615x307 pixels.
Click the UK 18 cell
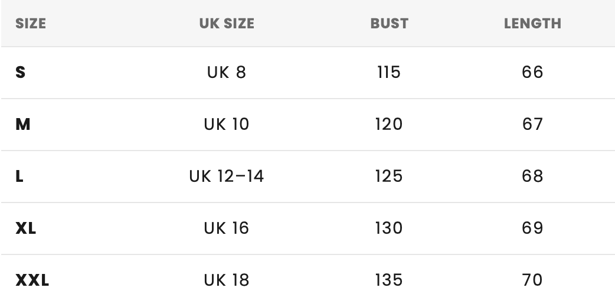227,280
